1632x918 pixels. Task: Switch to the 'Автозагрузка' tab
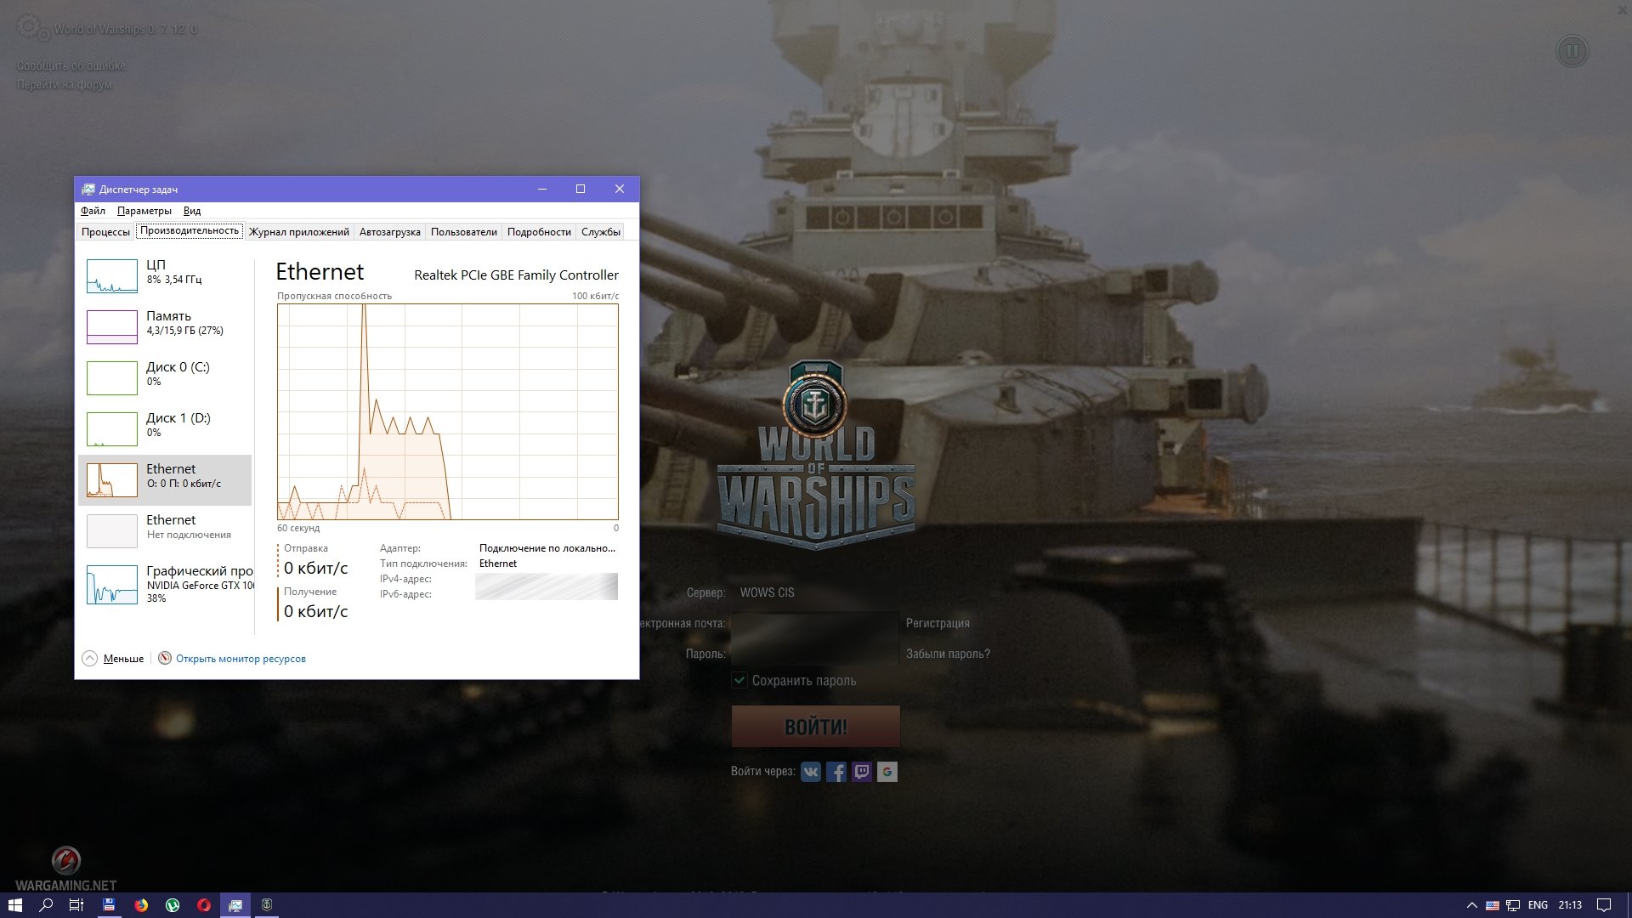(389, 231)
